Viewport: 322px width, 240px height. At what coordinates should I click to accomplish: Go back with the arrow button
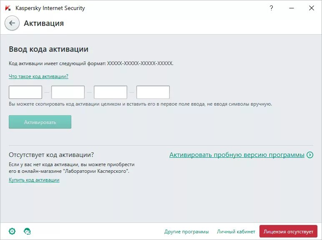coord(12,23)
